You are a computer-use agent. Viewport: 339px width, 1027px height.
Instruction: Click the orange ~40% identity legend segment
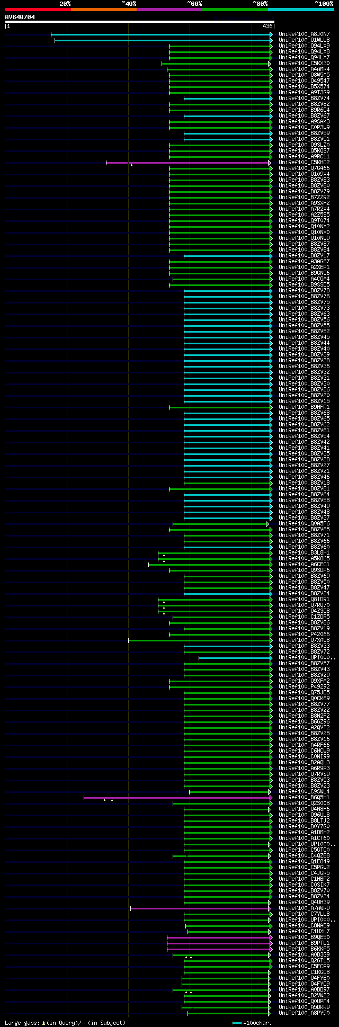click(104, 10)
